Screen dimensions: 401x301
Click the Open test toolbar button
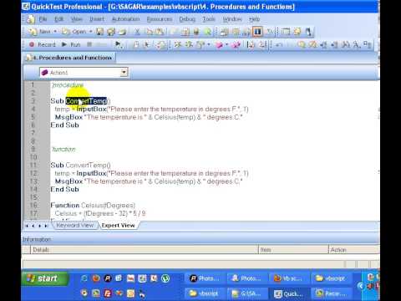pyautogui.click(x=74, y=32)
